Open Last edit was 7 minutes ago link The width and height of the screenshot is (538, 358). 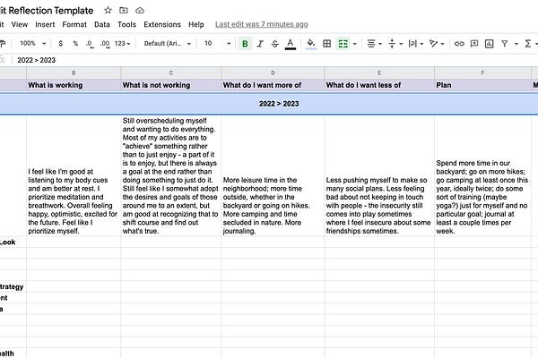point(262,24)
